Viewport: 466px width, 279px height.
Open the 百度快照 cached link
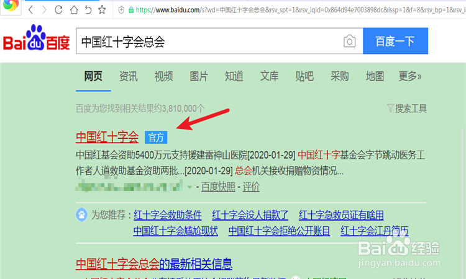[x=218, y=187]
